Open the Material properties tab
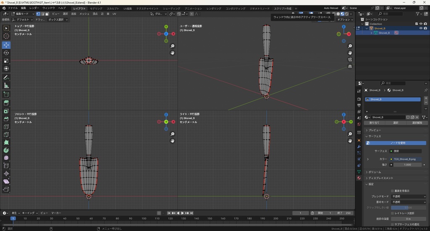The width and height of the screenshot is (430, 231). coord(359,178)
